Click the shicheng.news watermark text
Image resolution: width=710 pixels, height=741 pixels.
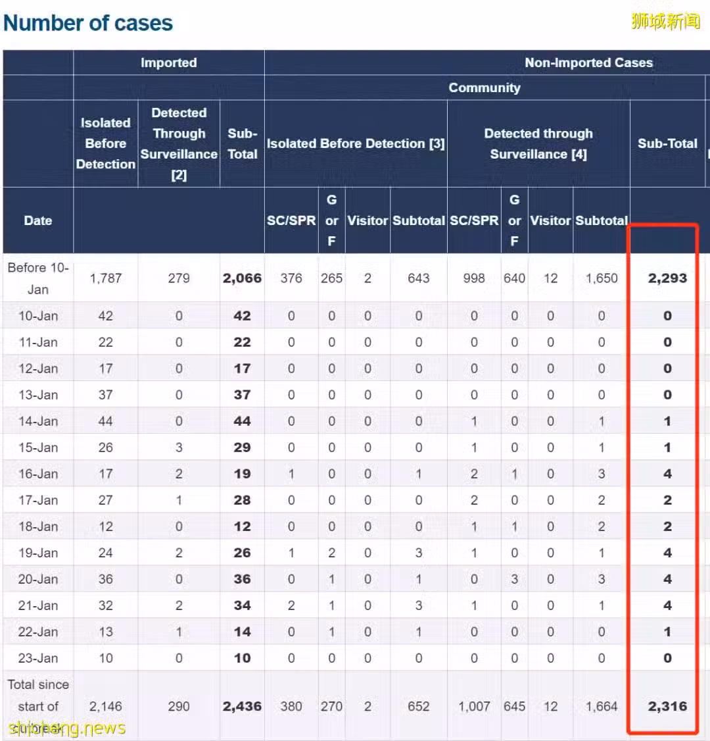click(67, 728)
